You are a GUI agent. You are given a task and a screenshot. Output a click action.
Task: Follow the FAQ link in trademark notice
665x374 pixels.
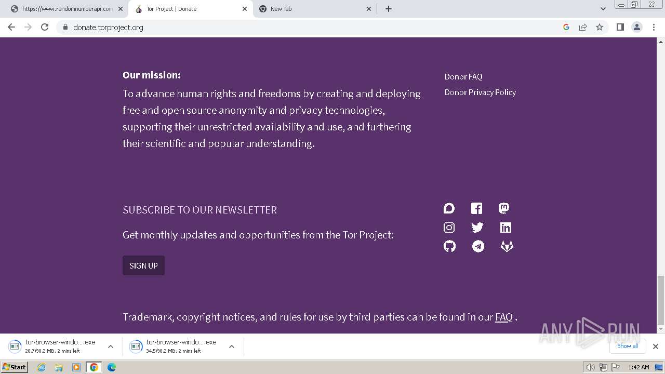tap(504, 317)
